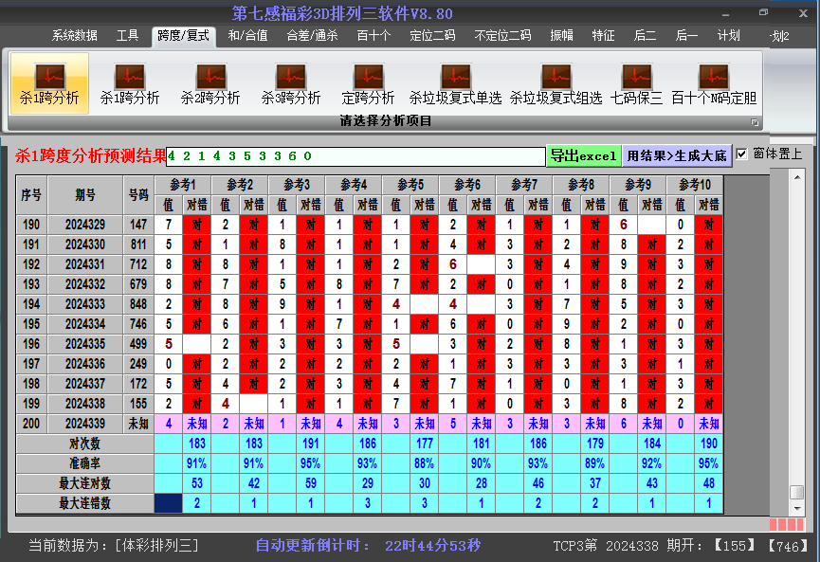
Task: Click the 准确率 row label
Action: click(84, 463)
